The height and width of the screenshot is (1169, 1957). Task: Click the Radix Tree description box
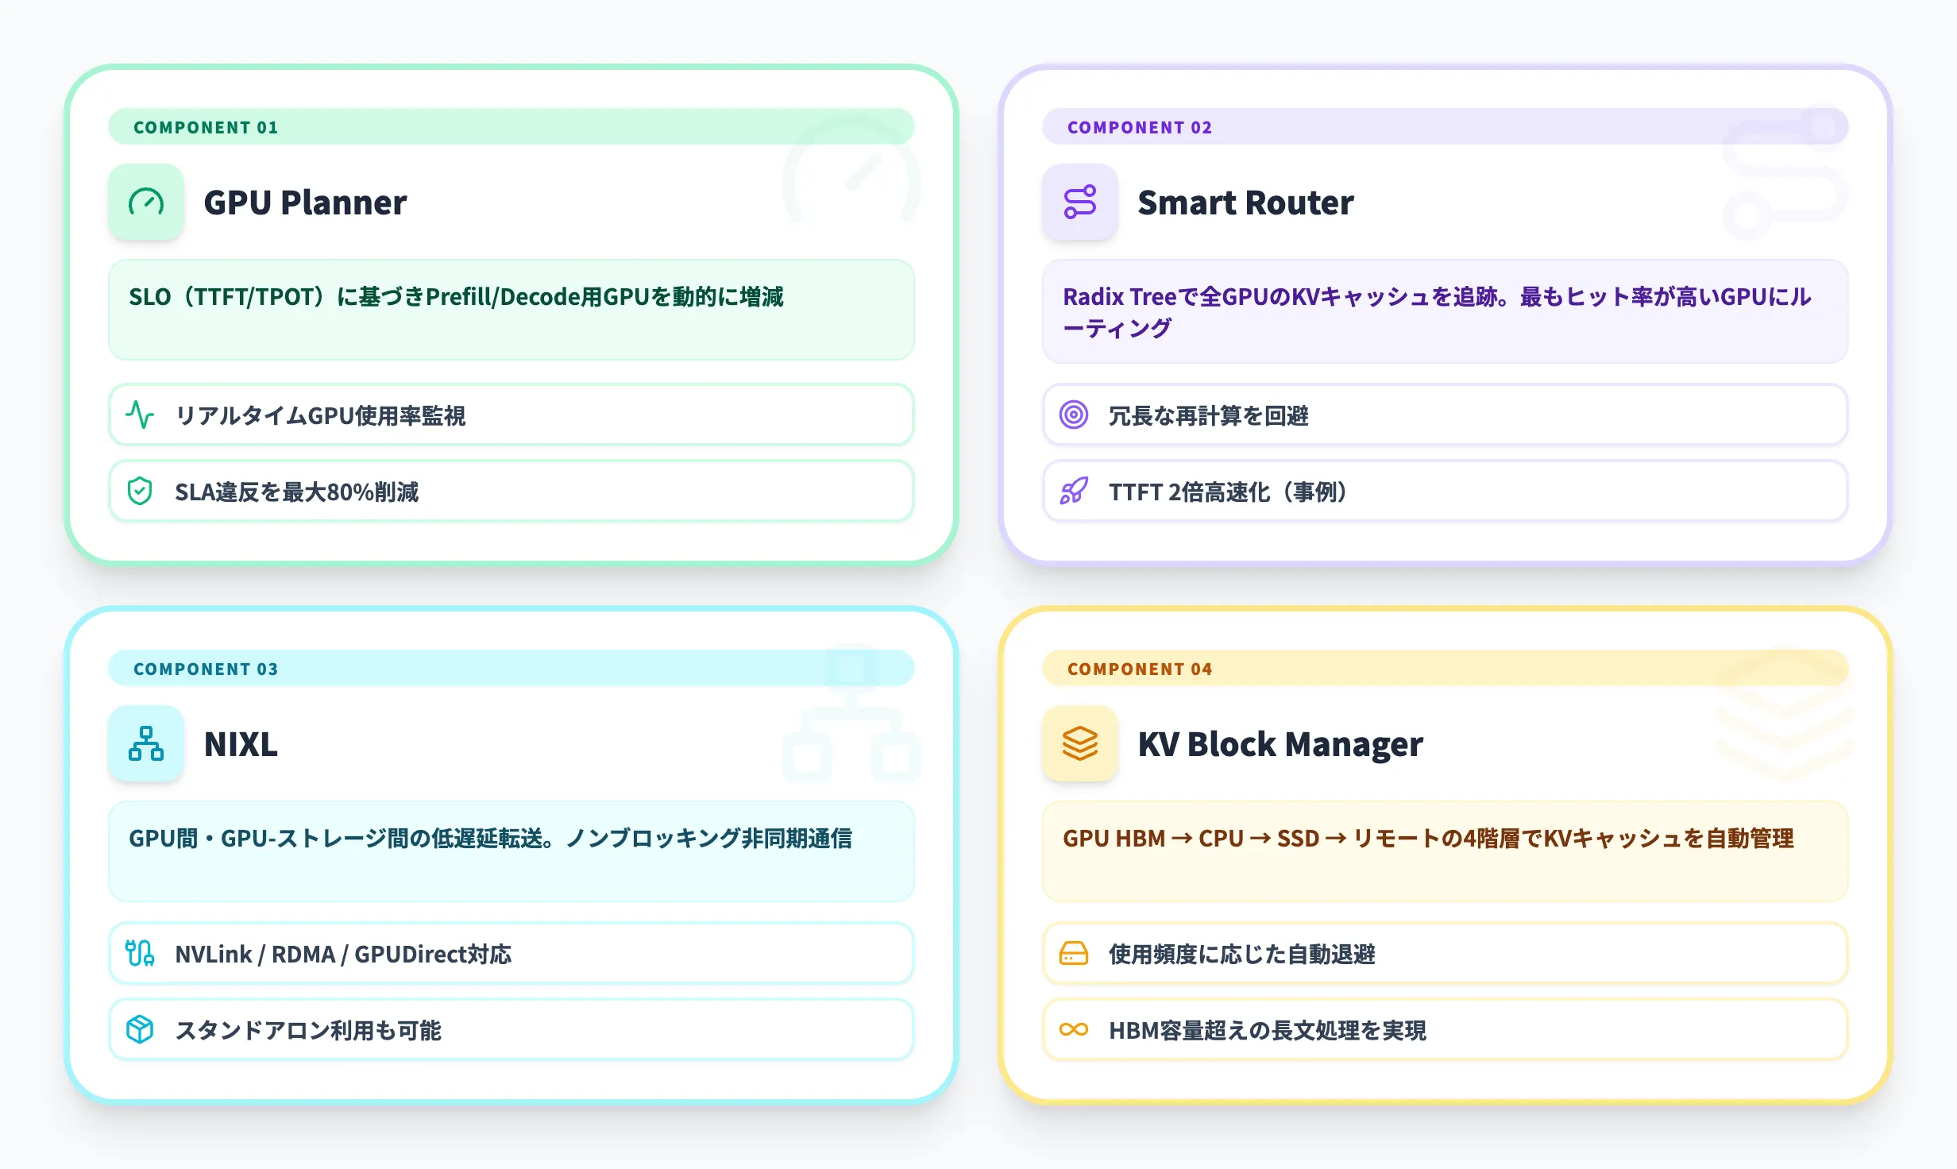pyautogui.click(x=1446, y=311)
